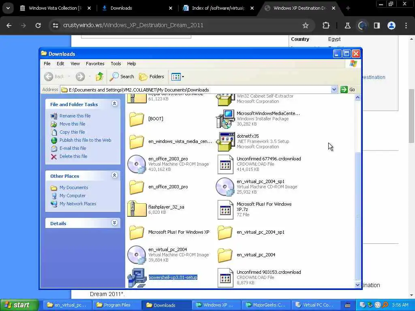Viewport: 415px width, 311px height.
Task: Switch to Index of /software/virtualpc browser tab
Action: coord(218,8)
